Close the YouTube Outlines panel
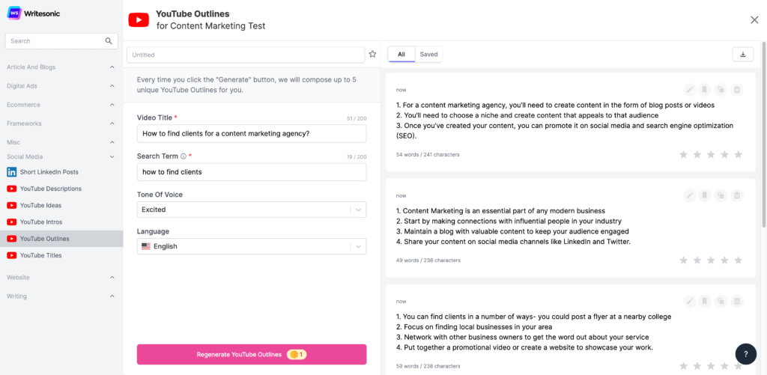 754,19
